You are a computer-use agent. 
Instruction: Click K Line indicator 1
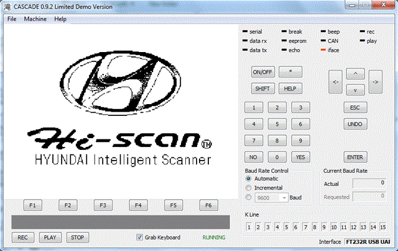249,227
